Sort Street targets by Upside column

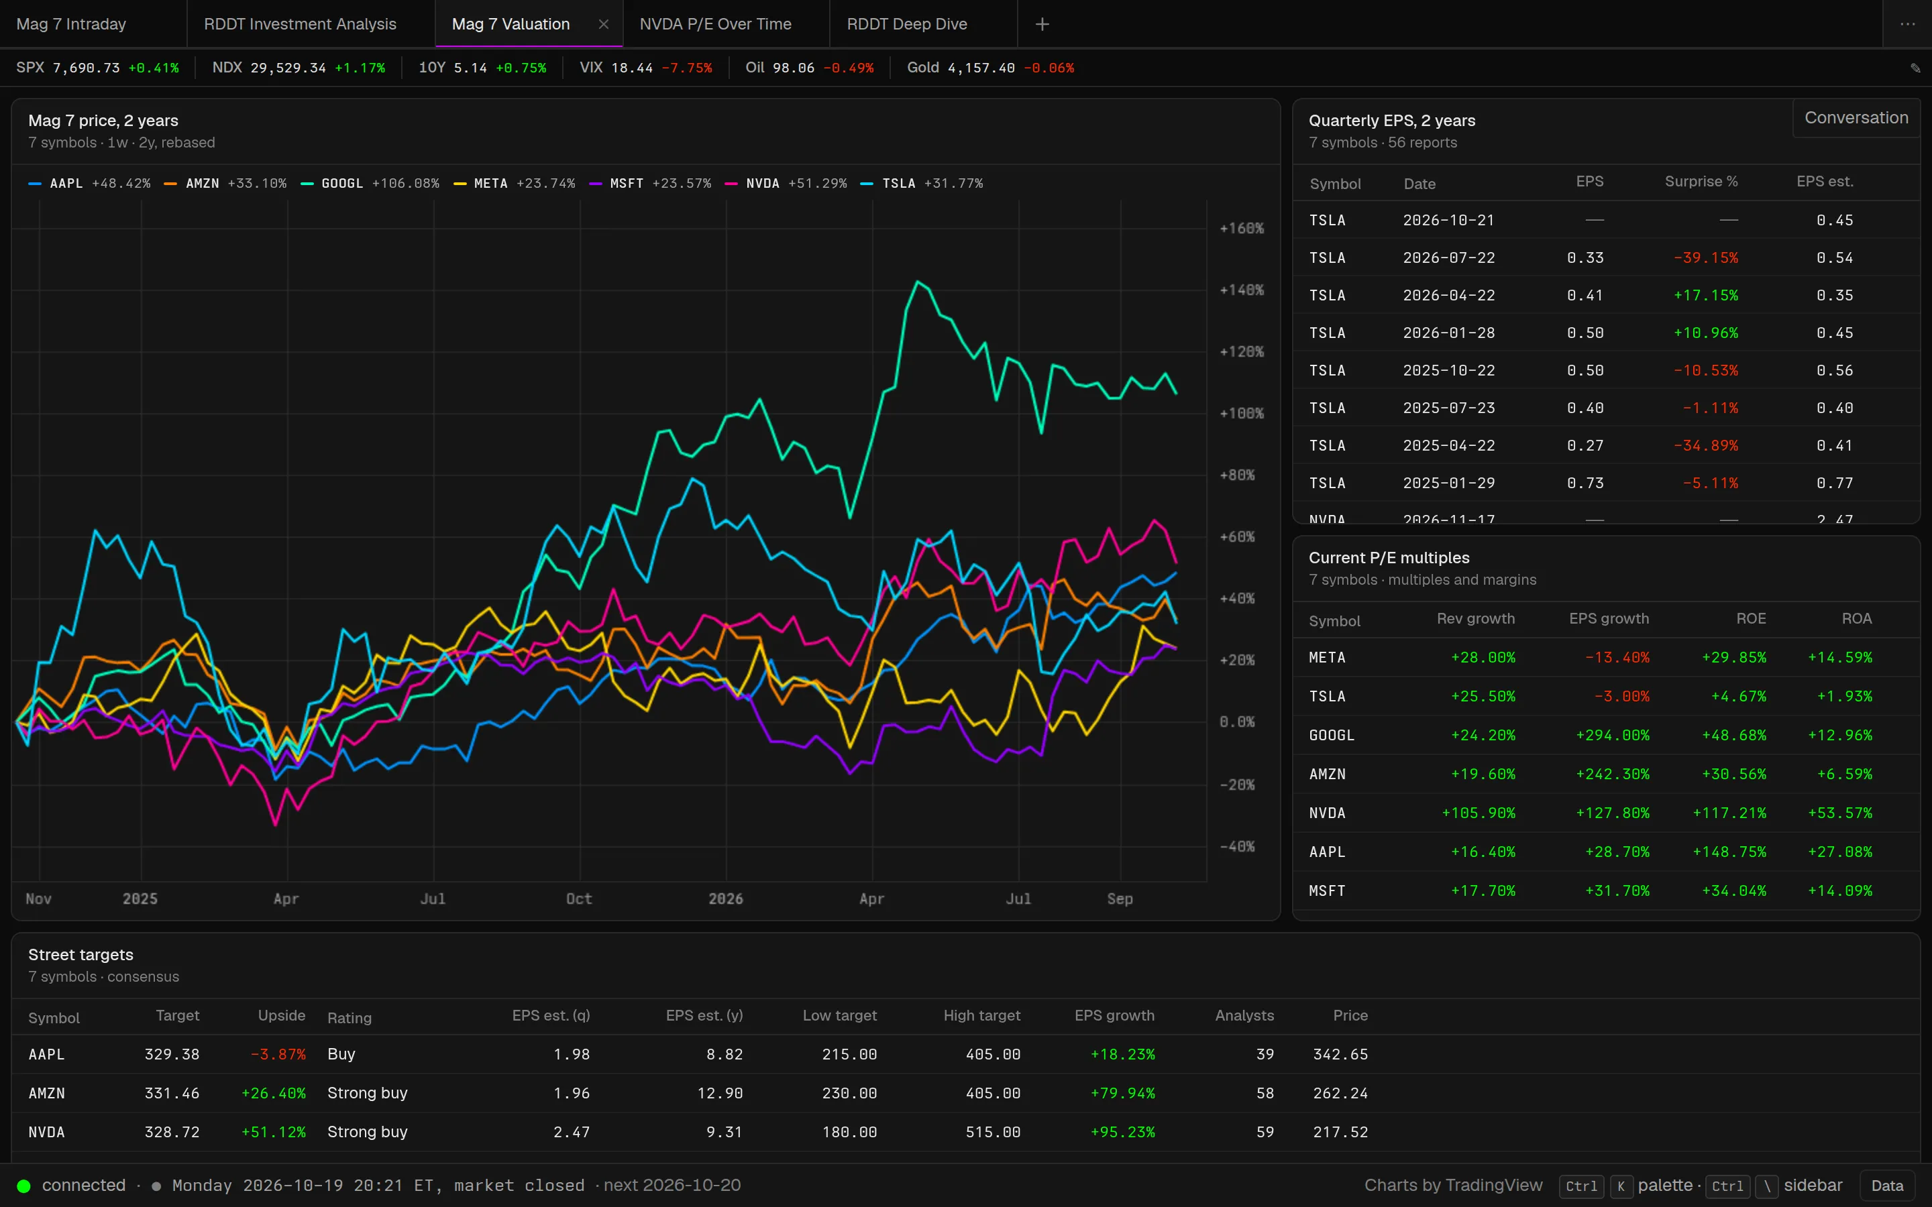[282, 1015]
